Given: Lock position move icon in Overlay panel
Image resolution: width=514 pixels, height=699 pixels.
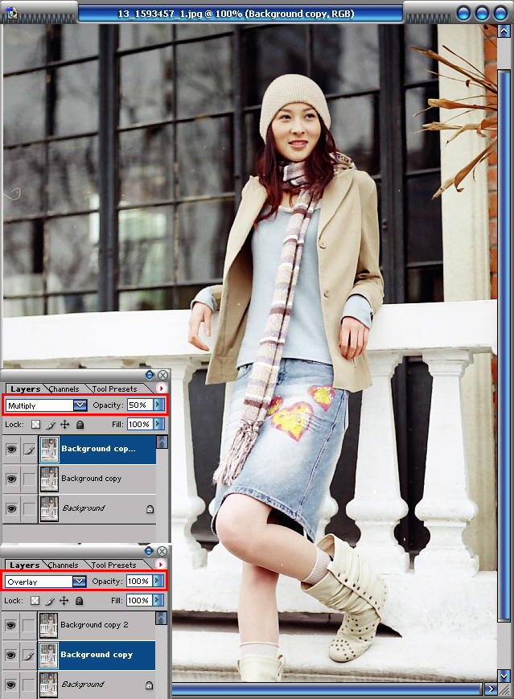Looking at the screenshot, I should pyautogui.click(x=64, y=601).
